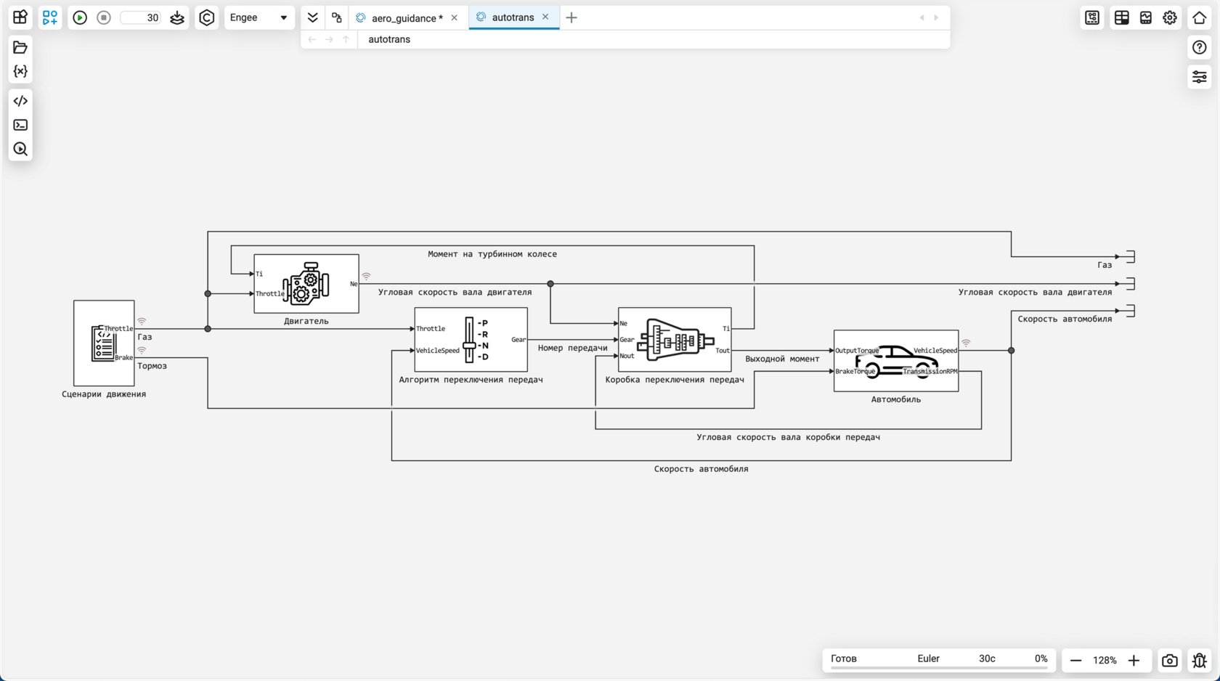Open the help icon

pos(1200,47)
